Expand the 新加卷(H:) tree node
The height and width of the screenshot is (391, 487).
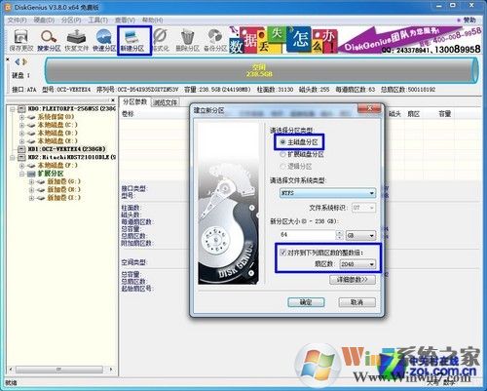pyautogui.click(x=32, y=190)
